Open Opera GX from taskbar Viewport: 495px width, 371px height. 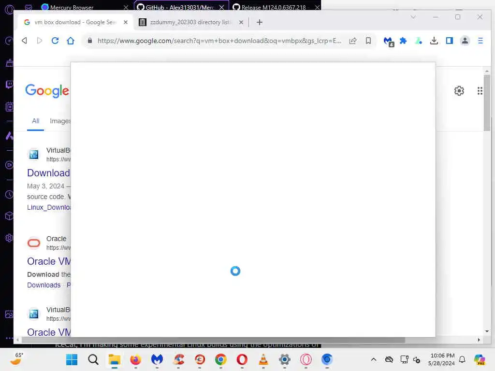(306, 359)
